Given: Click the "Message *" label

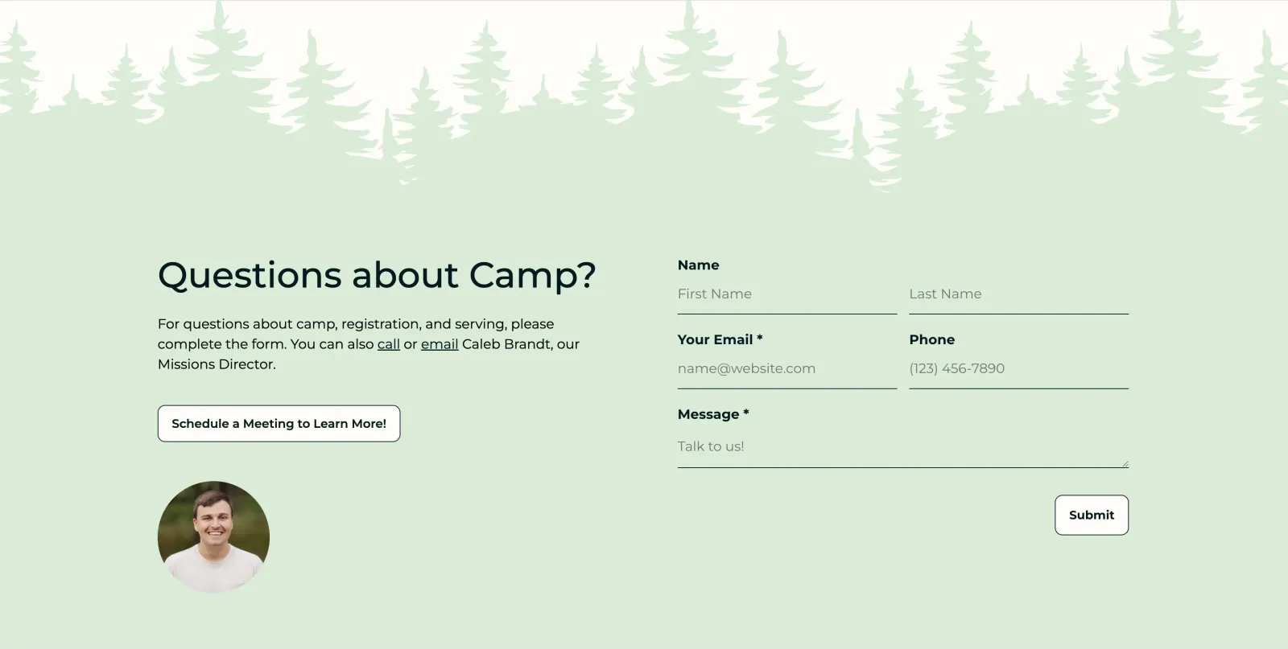Looking at the screenshot, I should pyautogui.click(x=712, y=414).
